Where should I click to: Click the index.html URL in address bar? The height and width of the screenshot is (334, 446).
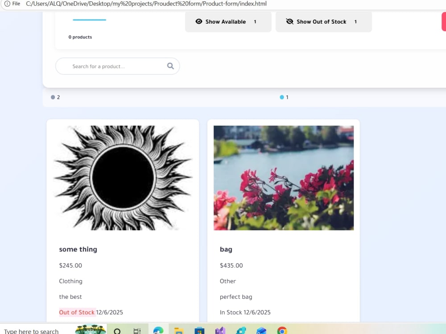click(x=146, y=4)
